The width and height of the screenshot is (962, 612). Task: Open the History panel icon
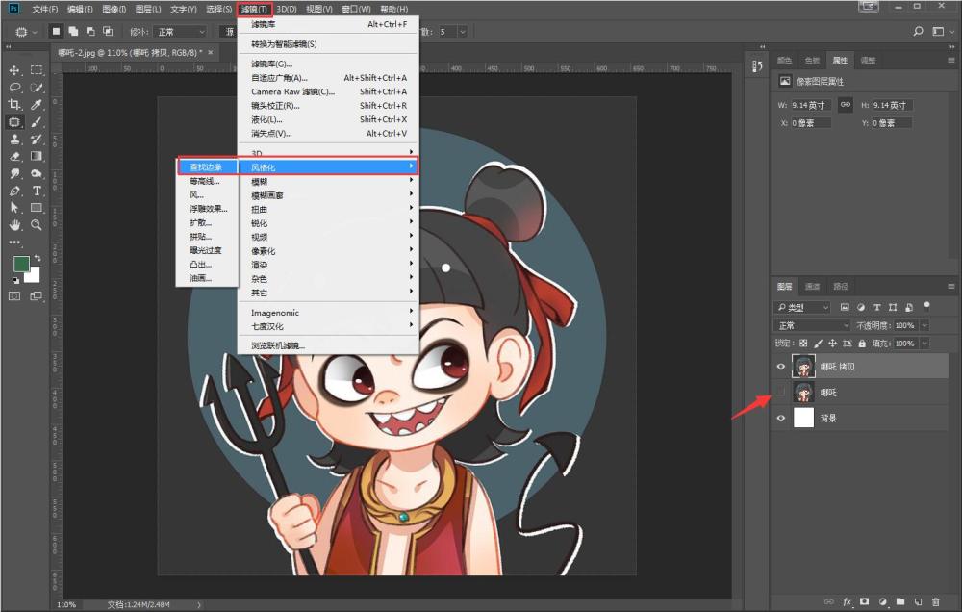click(757, 65)
